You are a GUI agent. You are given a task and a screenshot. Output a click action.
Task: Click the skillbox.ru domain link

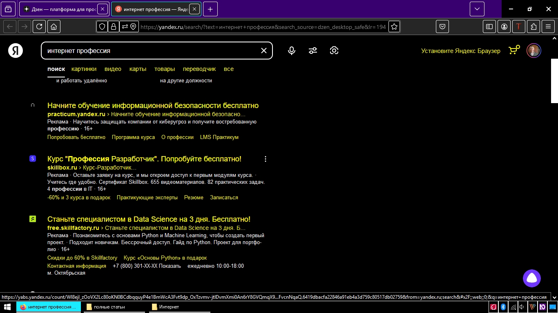[x=62, y=168]
